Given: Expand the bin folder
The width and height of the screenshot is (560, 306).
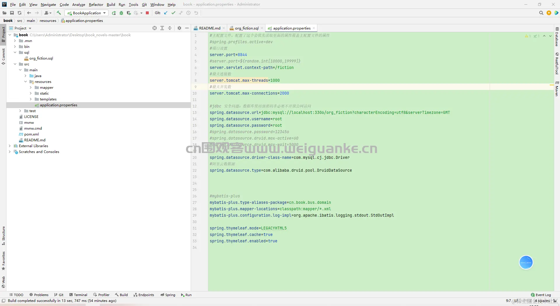Looking at the screenshot, I should tap(15, 47).
